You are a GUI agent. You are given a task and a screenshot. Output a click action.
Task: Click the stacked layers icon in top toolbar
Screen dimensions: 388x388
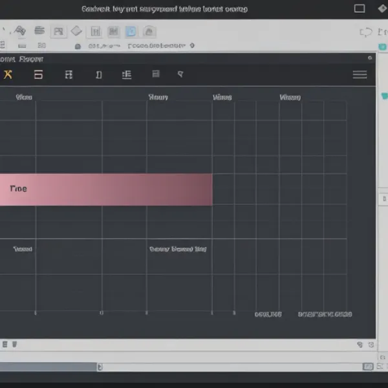[x=39, y=30]
